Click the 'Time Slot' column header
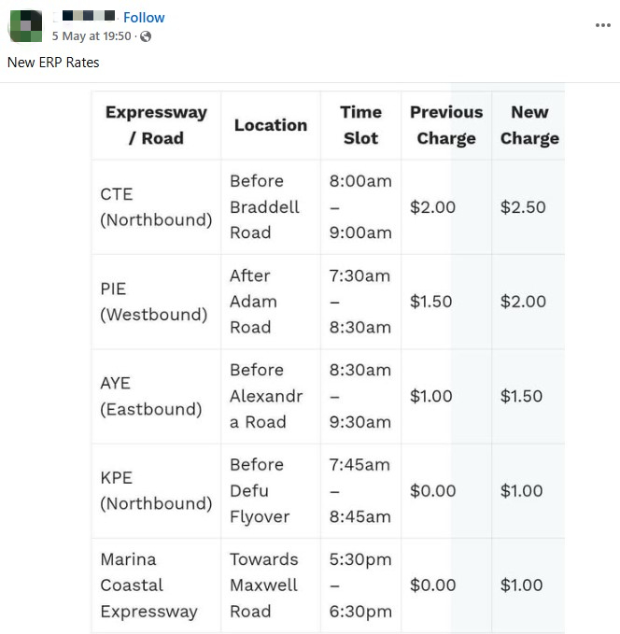The image size is (620, 634). [x=360, y=125]
